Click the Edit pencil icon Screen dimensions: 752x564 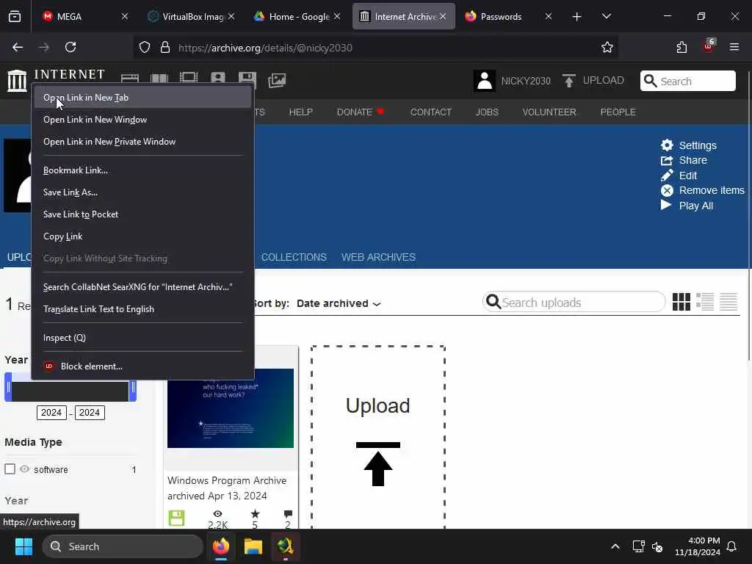click(x=667, y=175)
